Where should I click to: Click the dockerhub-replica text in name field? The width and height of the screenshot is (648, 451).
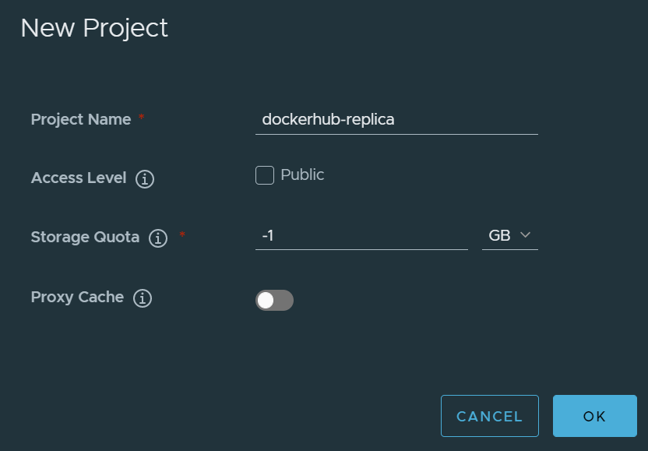pos(329,120)
